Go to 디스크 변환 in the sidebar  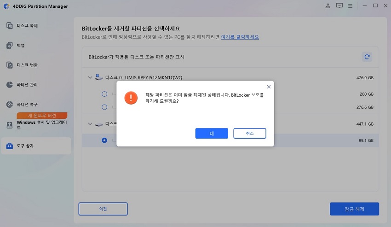[36, 65]
